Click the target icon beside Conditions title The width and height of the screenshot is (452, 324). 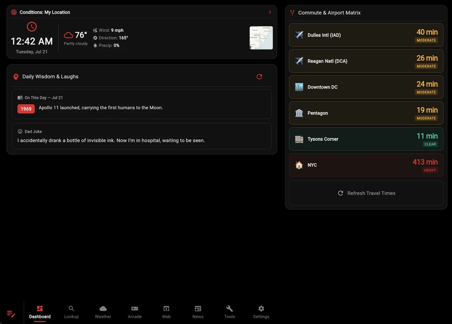click(14, 12)
